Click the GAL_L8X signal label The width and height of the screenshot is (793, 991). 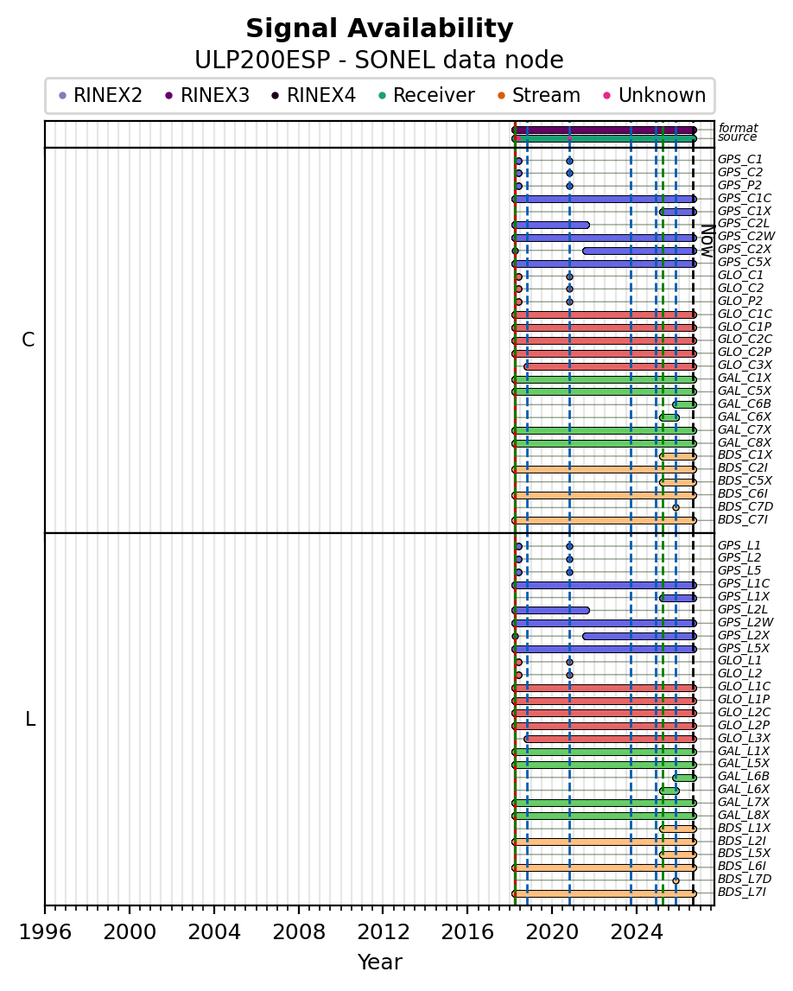pyautogui.click(x=744, y=816)
